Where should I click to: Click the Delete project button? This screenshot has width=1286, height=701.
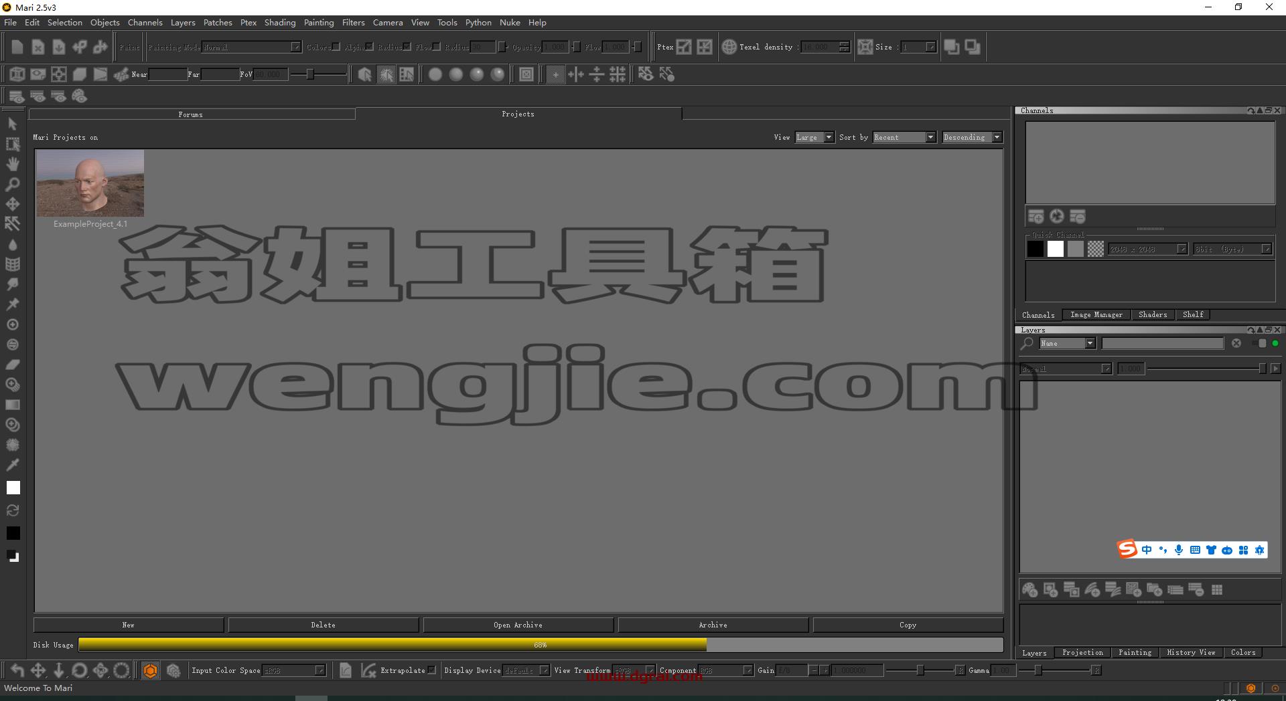click(x=324, y=625)
